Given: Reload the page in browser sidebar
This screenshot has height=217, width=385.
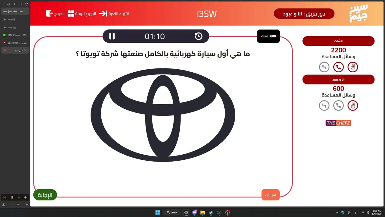Looking at the screenshot, I should pyautogui.click(x=26, y=4).
